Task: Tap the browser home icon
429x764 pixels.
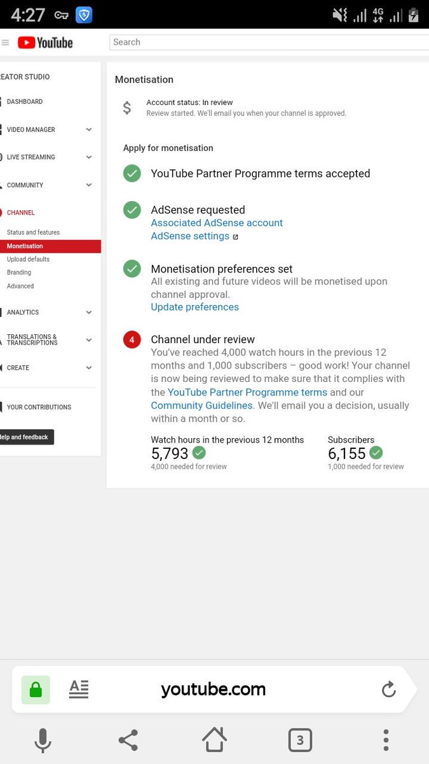Action: click(x=214, y=740)
